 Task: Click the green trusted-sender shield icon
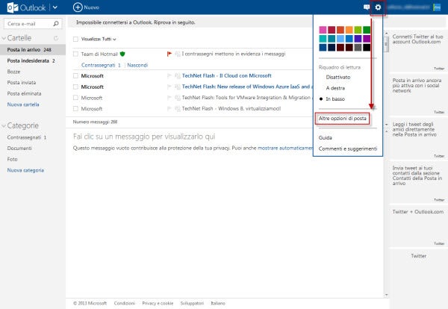(x=122, y=54)
